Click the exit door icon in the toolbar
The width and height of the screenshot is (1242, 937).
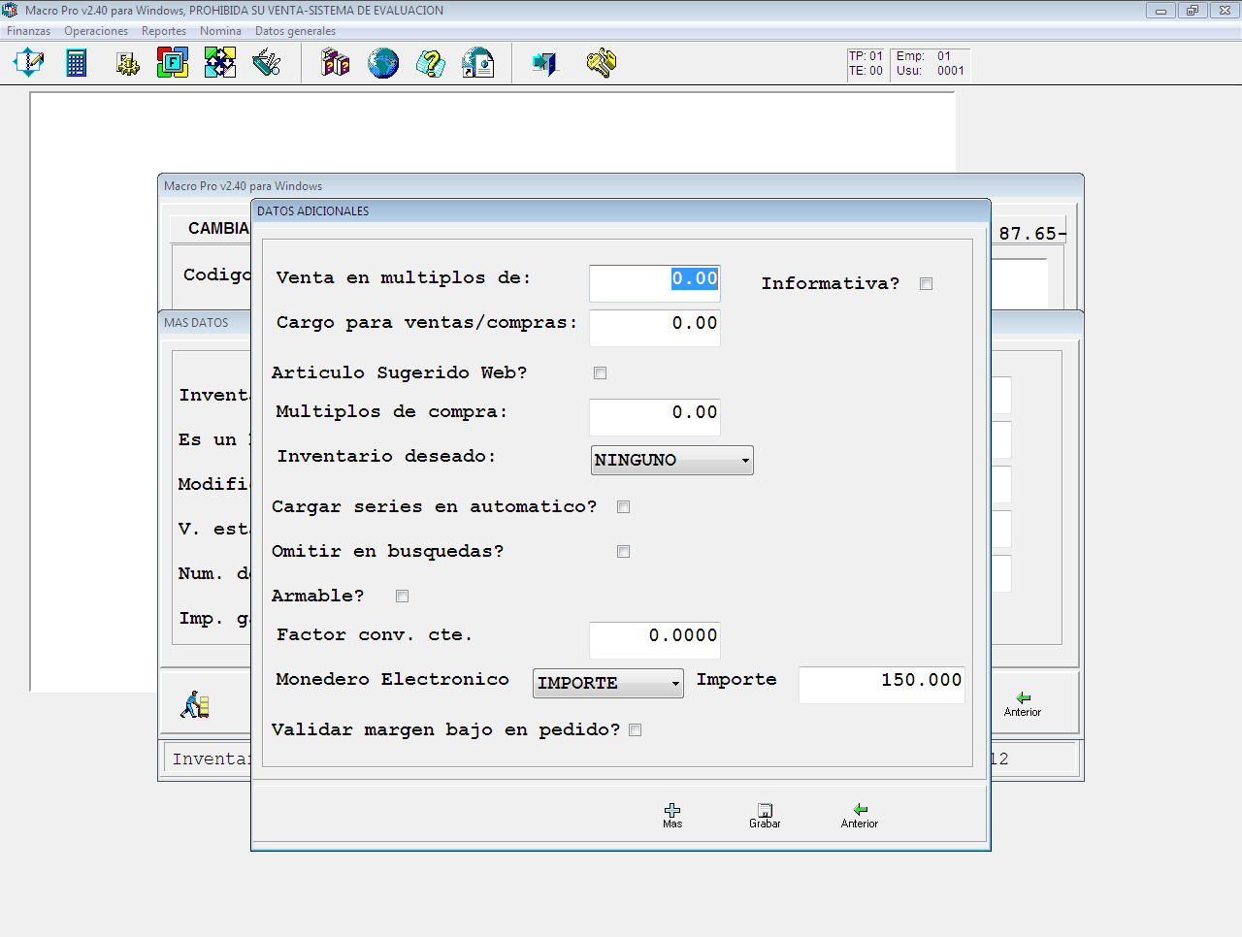click(545, 64)
